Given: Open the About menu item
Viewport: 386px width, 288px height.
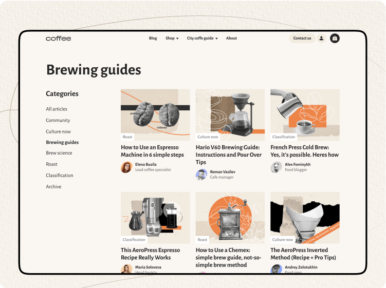Looking at the screenshot, I should coord(231,39).
